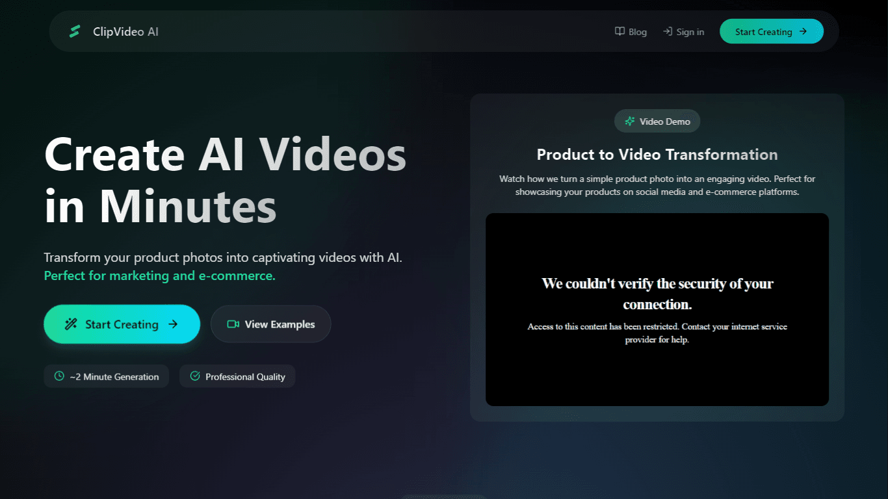Click the video camera icon in View Examples
This screenshot has height=499, width=888.
point(233,324)
